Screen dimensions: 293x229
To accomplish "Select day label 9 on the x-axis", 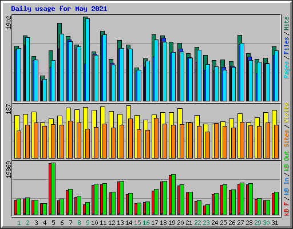I will 88,223.
